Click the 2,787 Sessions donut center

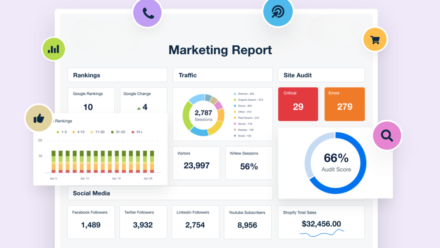(x=203, y=115)
